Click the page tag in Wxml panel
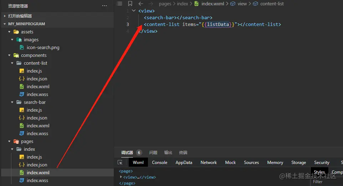The width and height of the screenshot is (343, 186). 126,171
